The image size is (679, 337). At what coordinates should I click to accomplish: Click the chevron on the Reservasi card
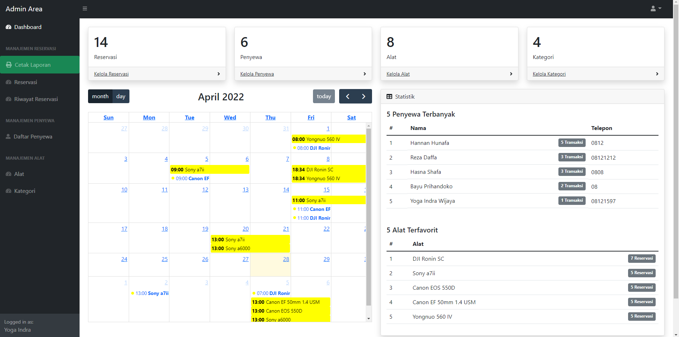tap(219, 74)
